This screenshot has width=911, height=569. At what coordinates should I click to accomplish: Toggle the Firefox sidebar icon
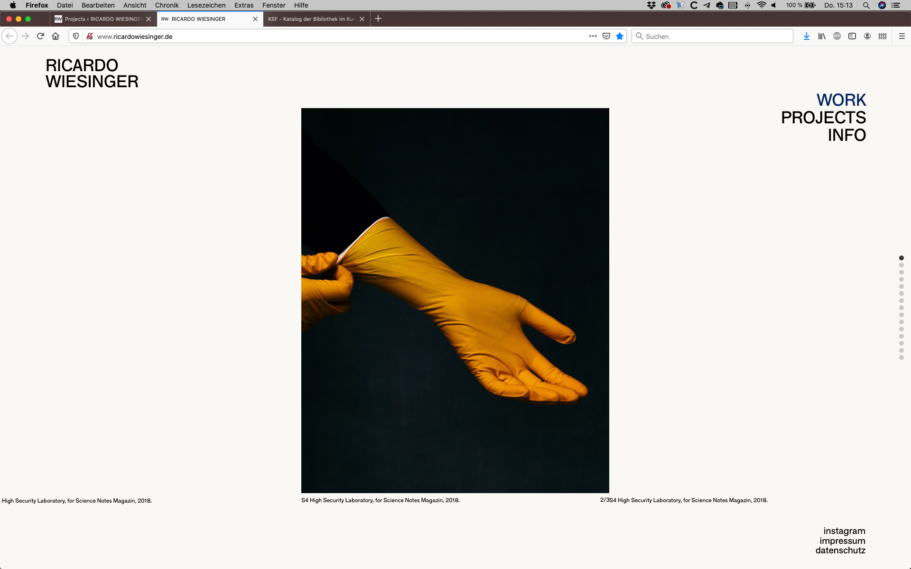tap(852, 36)
